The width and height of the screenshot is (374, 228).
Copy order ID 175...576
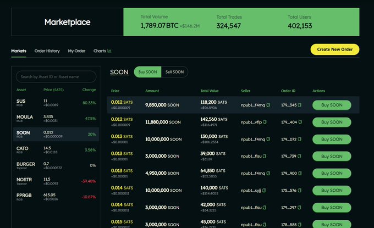point(300,190)
